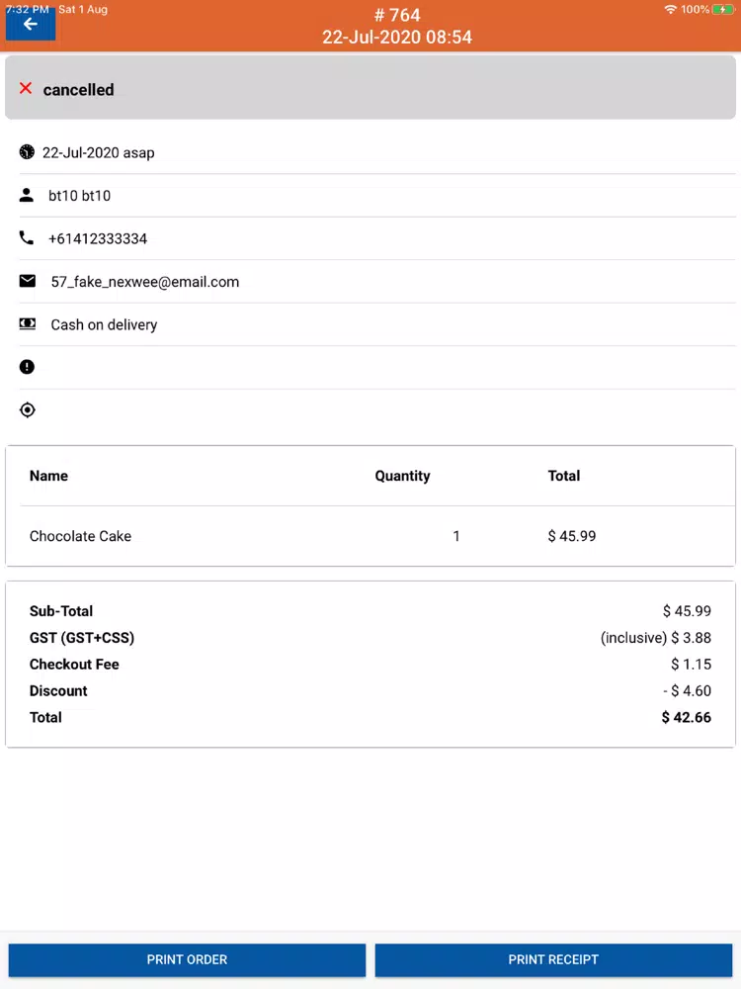The width and height of the screenshot is (741, 989).
Task: Tap the email envelope icon
Action: (x=27, y=281)
